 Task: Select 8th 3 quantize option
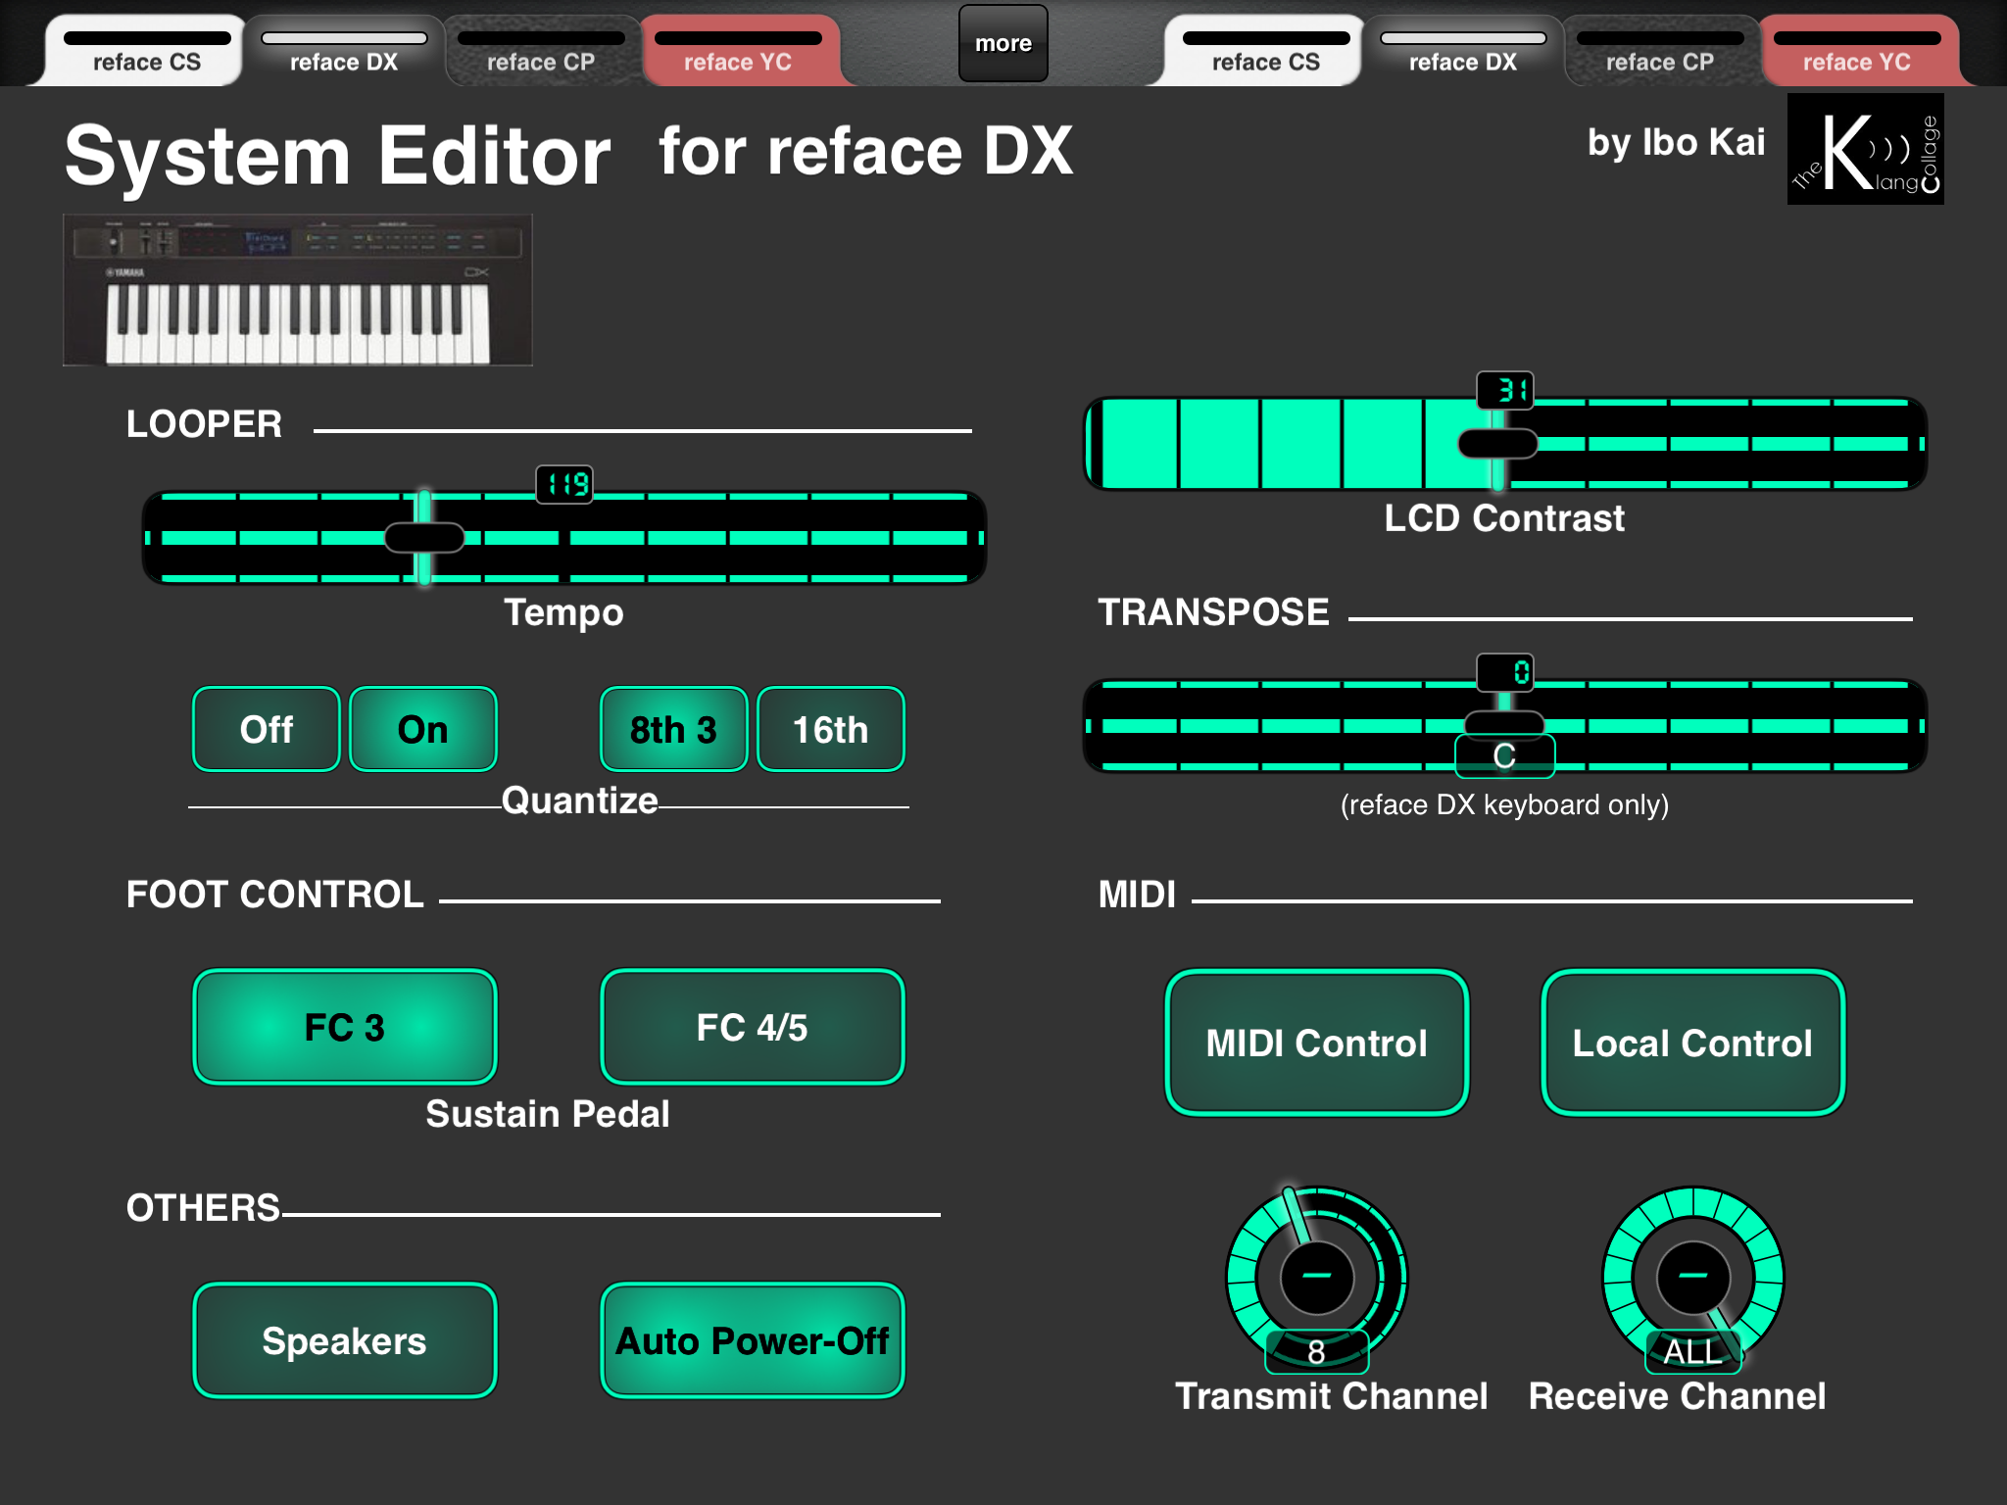[674, 729]
